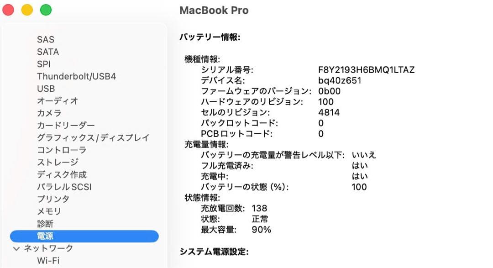Reselect the highlighted 電源 entry
Image resolution: width=493 pixels, height=268 pixels.
(47, 236)
